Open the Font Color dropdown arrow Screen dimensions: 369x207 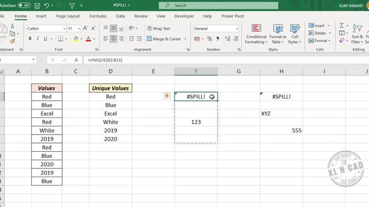(x=94, y=39)
